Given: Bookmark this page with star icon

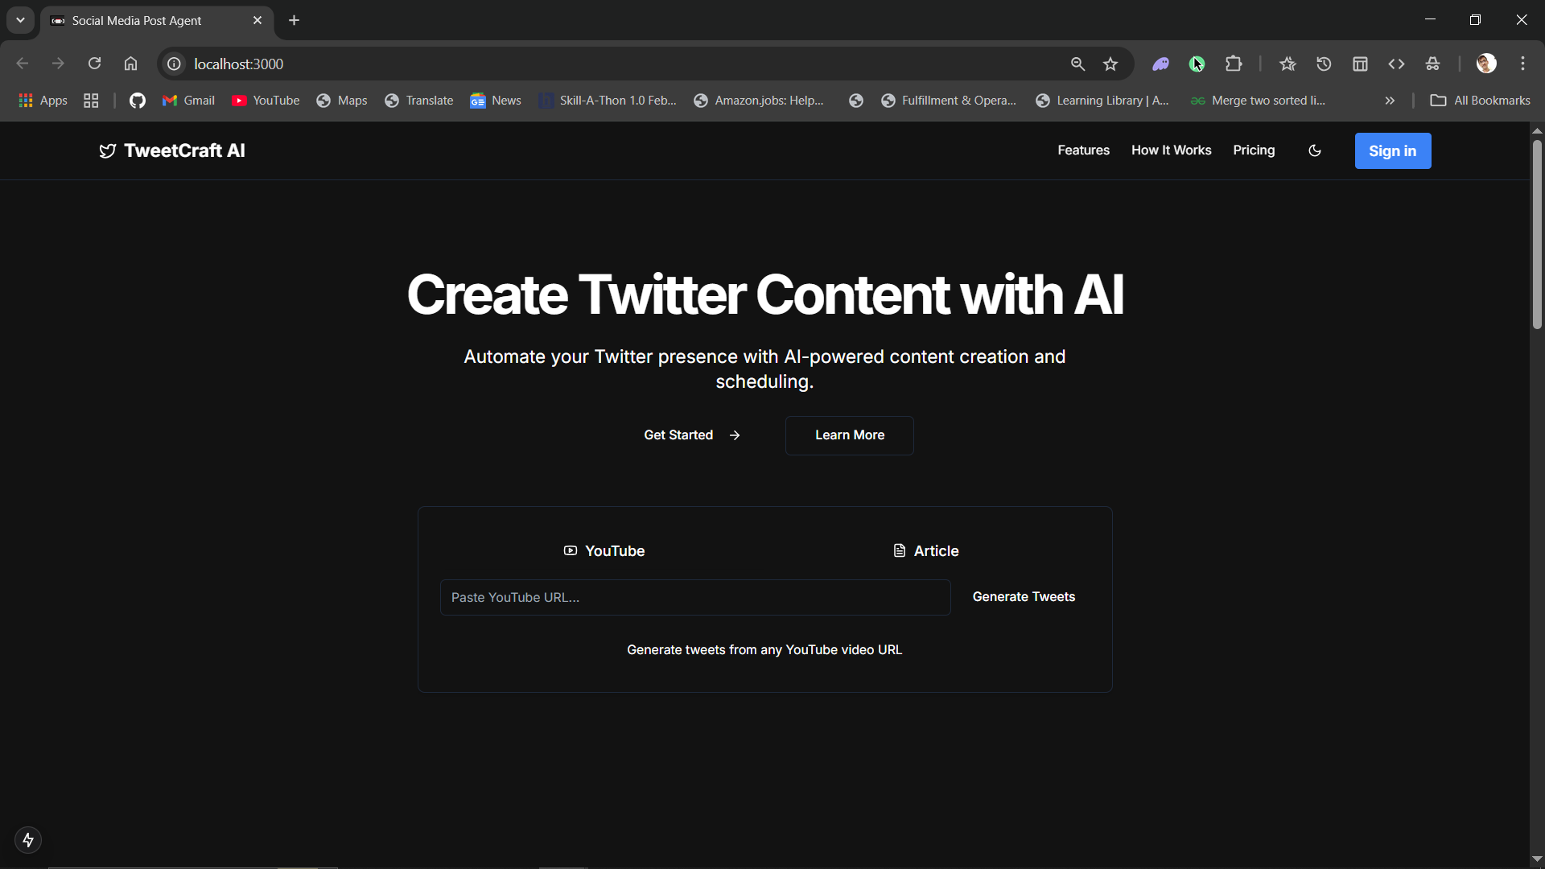Looking at the screenshot, I should pyautogui.click(x=1110, y=64).
